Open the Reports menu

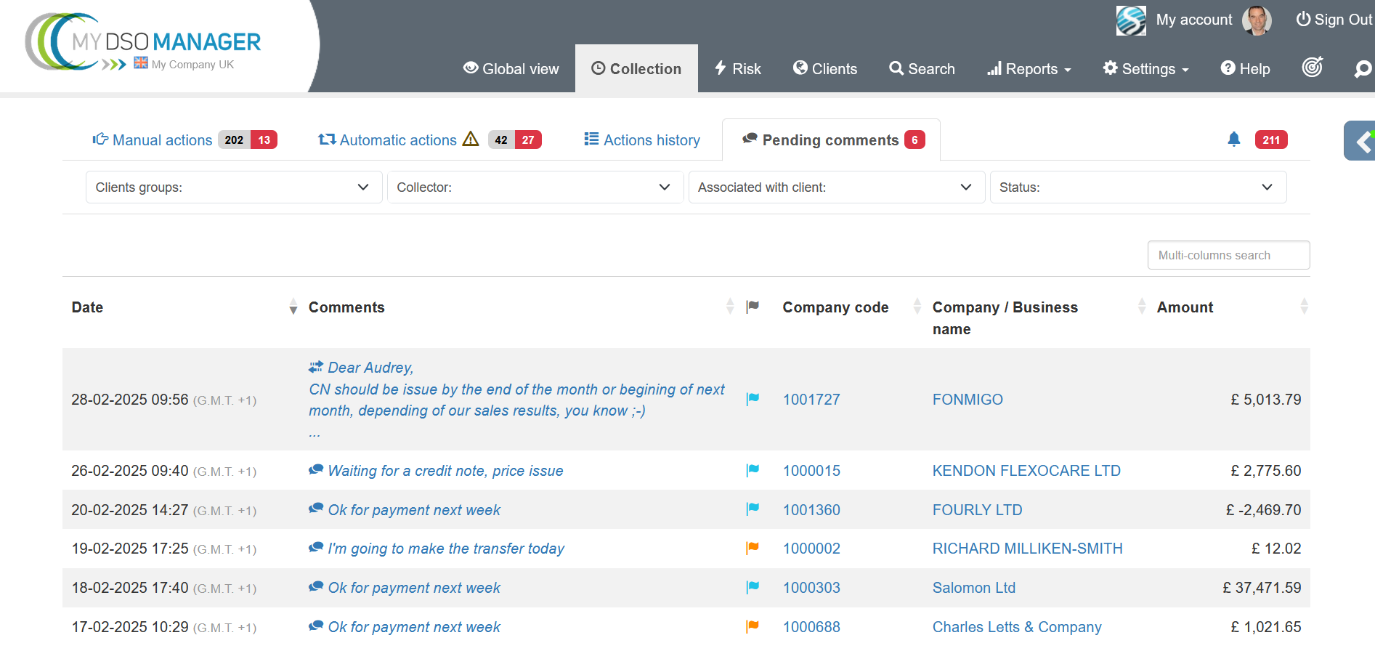point(1029,69)
